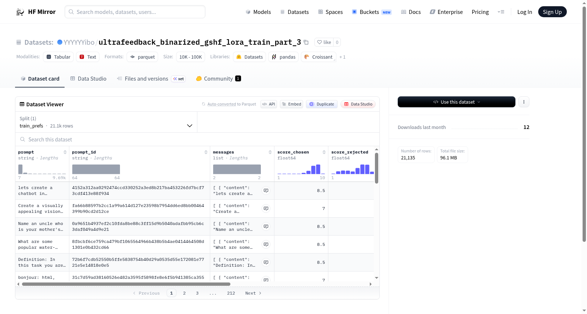This screenshot has height=314, width=587.
Task: Click the Embed button
Action: click(291, 104)
